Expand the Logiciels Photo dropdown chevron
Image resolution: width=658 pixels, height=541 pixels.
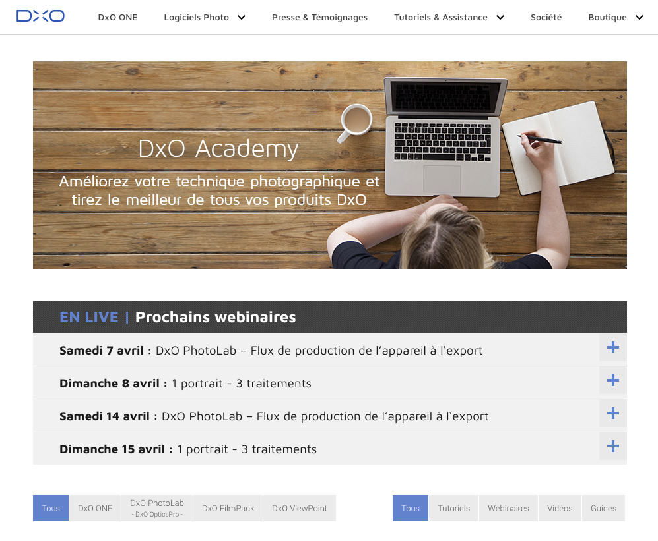pos(242,18)
